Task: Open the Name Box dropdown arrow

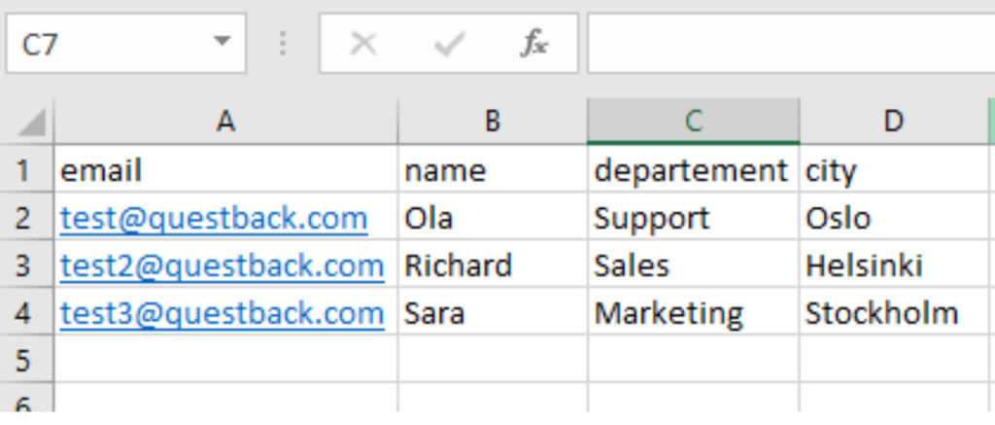Action: click(222, 42)
